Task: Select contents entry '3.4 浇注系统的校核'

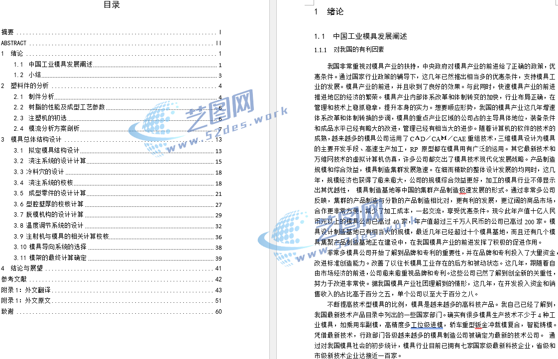Action: (x=118, y=183)
